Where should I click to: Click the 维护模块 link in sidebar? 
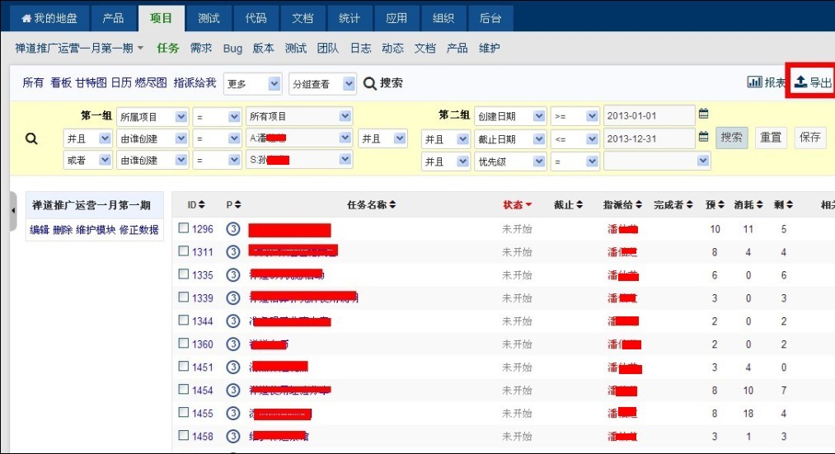click(96, 230)
